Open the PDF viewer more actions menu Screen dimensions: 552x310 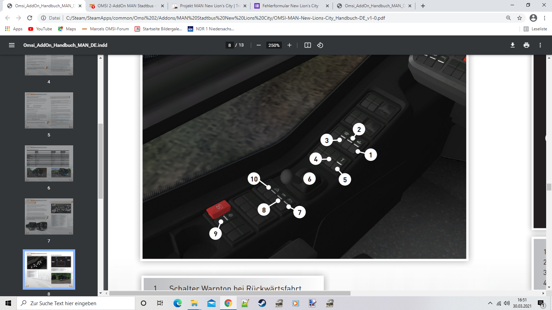click(x=540, y=45)
